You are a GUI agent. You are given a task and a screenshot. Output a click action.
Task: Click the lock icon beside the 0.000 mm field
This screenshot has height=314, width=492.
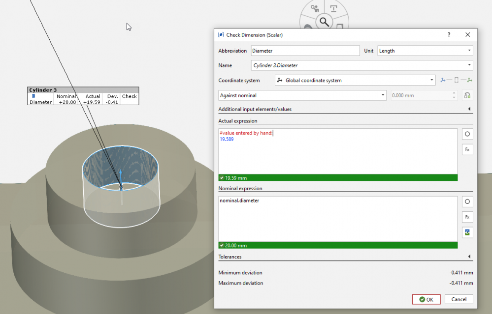point(467,95)
